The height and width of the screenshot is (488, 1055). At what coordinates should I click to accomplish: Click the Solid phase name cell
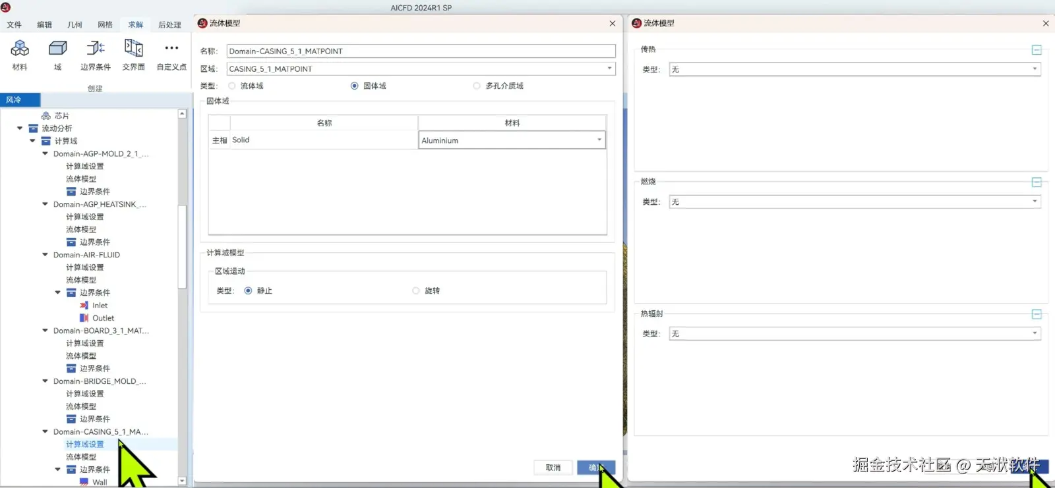point(324,140)
